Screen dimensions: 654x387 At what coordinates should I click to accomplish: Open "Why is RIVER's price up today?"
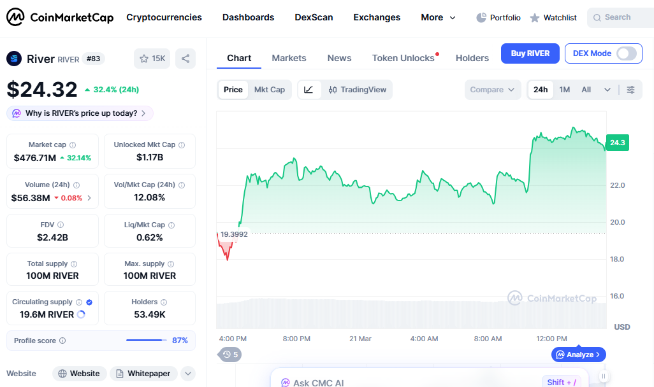[80, 113]
